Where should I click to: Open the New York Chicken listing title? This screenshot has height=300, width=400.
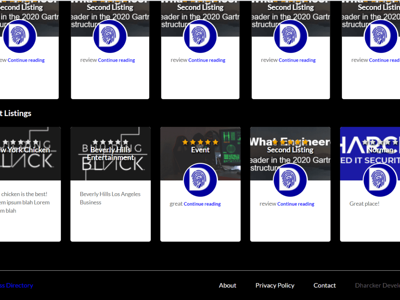coord(25,150)
